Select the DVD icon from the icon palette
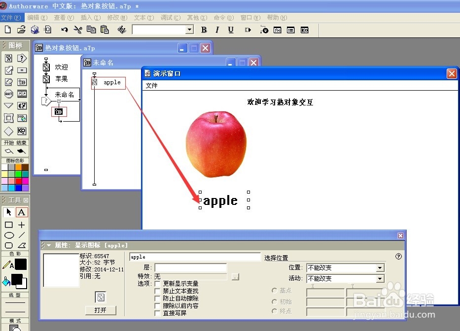460x331 pixels. [x=22, y=117]
